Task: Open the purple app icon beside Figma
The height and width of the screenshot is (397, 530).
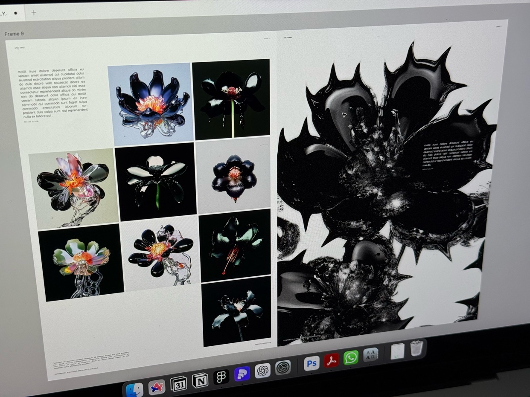Action: [242, 374]
